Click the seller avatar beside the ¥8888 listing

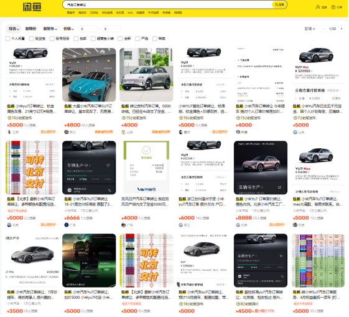pyautogui.click(x=238, y=225)
